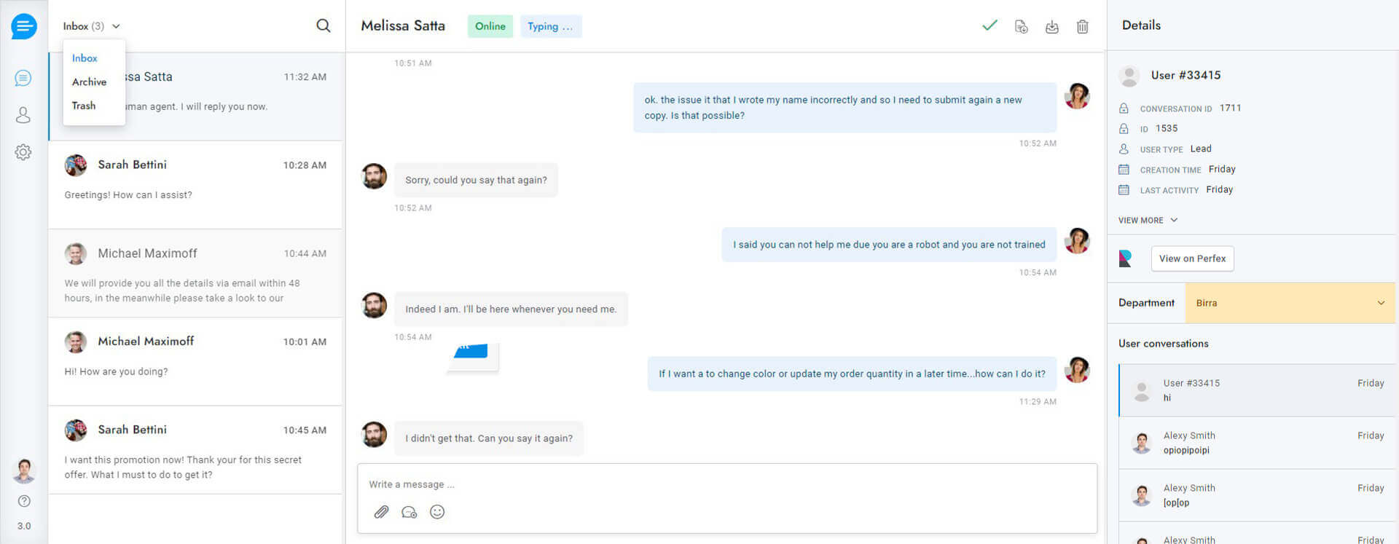Open the users icon in sidebar

[23, 115]
